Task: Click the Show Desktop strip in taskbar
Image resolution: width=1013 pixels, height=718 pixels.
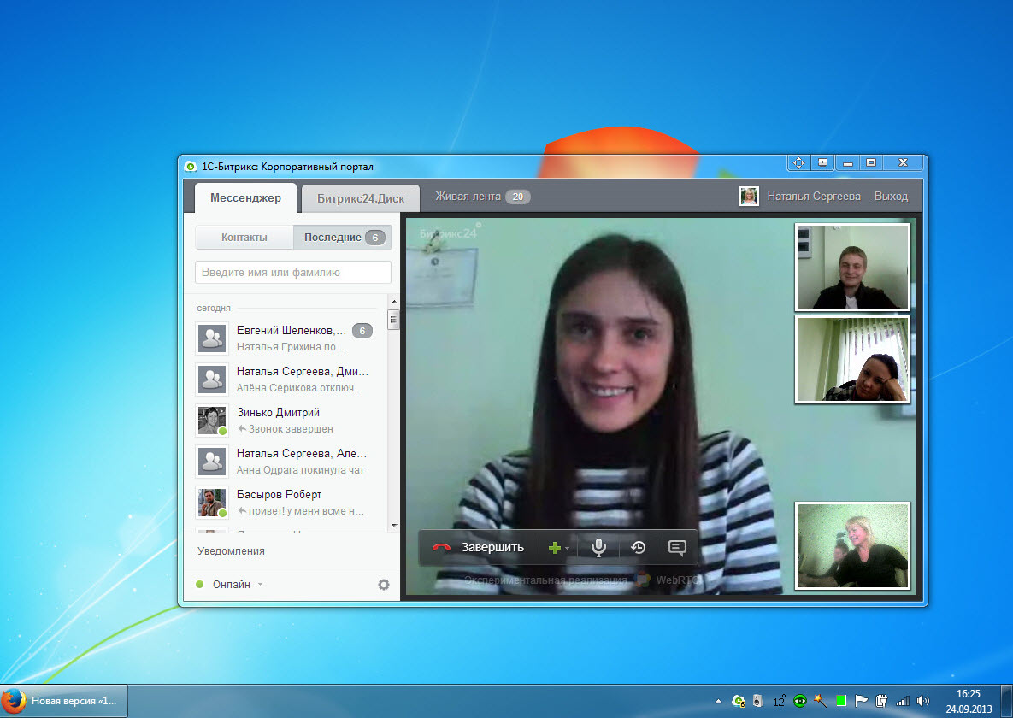Action: pyautogui.click(x=1007, y=701)
